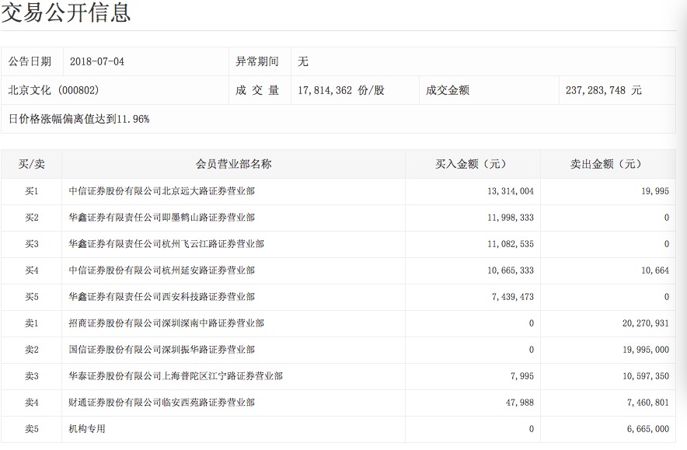Click the 日价格涨幅偏离值达到11.96% notice row
687x450 pixels.
point(78,119)
